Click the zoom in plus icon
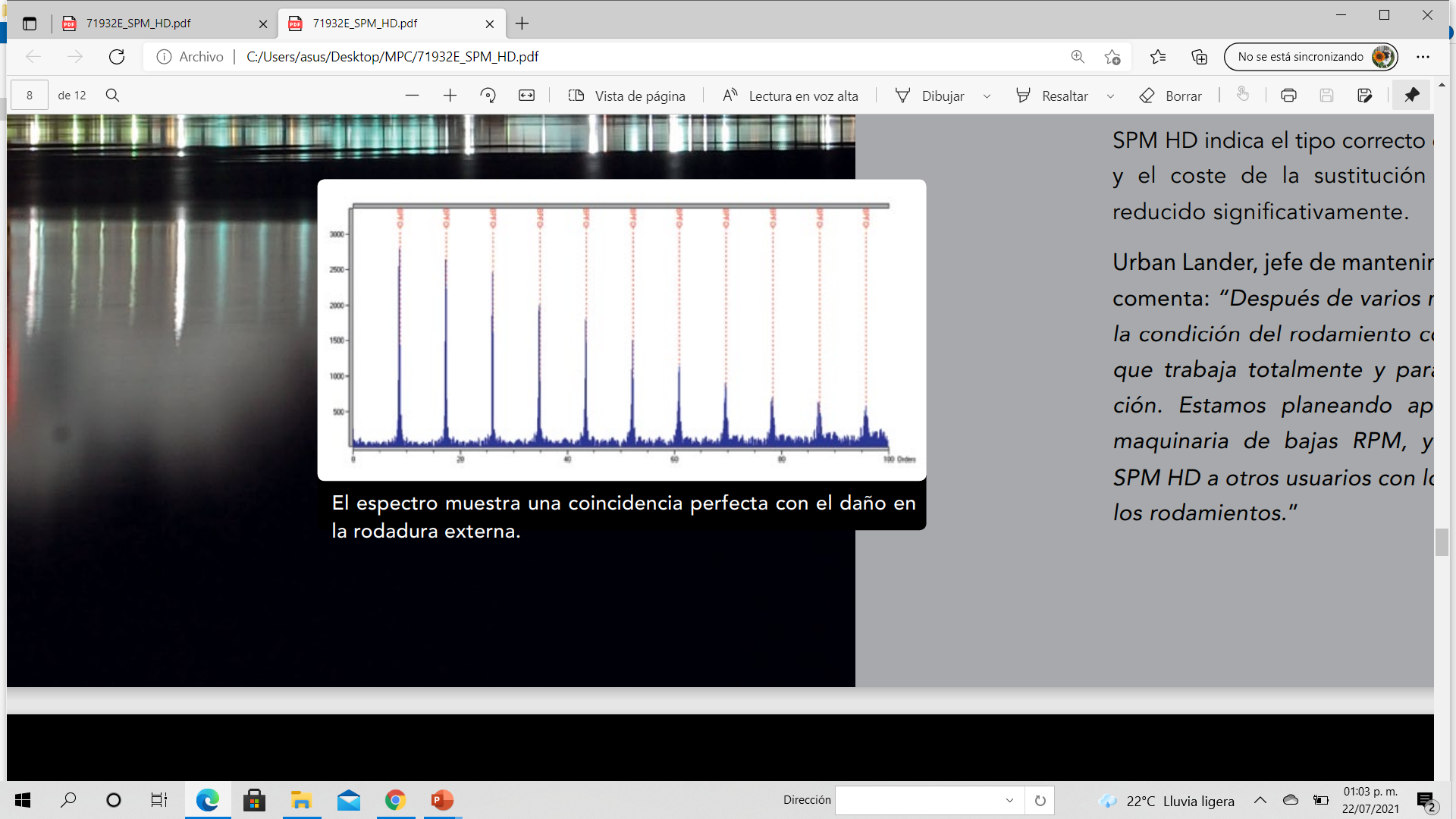The image size is (1456, 819). (450, 96)
